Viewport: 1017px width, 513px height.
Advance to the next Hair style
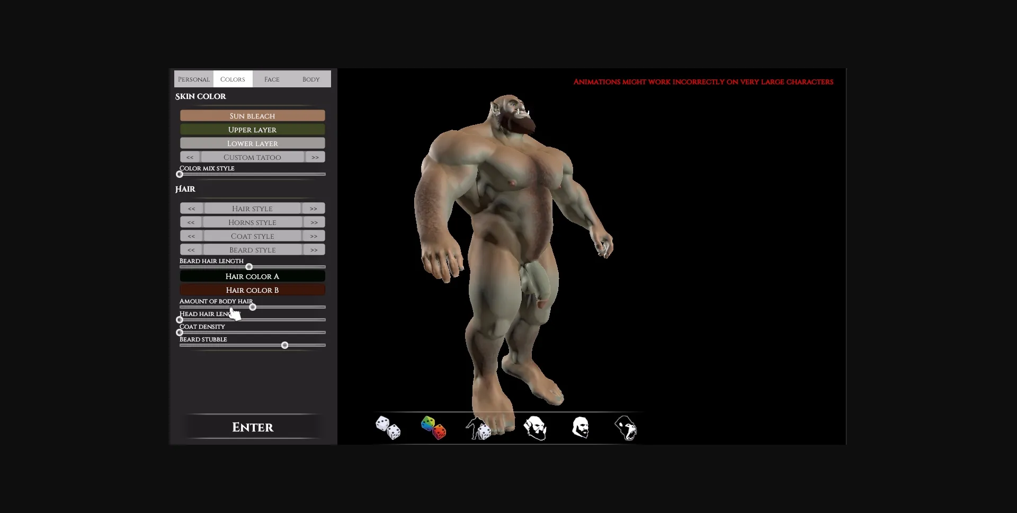click(314, 208)
